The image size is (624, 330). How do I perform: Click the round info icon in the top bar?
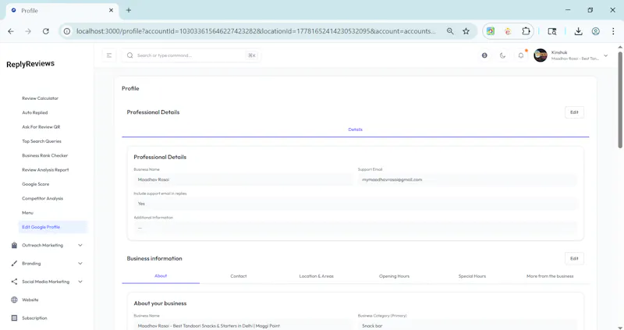(x=484, y=55)
